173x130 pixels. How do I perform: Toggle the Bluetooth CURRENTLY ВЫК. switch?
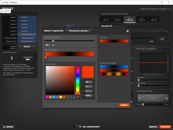[x=28, y=58]
